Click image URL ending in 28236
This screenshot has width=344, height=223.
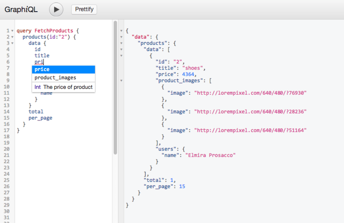[x=250, y=111]
